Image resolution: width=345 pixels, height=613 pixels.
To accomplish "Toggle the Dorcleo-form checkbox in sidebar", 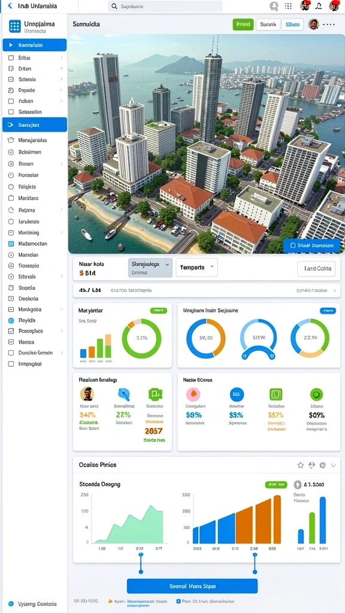I will [11, 353].
